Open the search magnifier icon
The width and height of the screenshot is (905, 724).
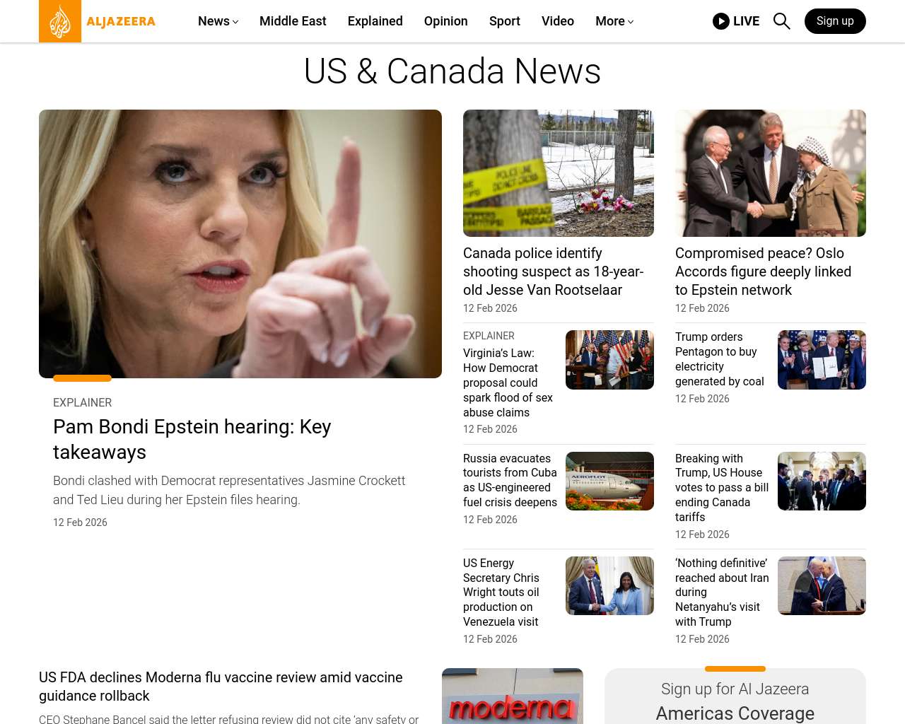point(782,21)
